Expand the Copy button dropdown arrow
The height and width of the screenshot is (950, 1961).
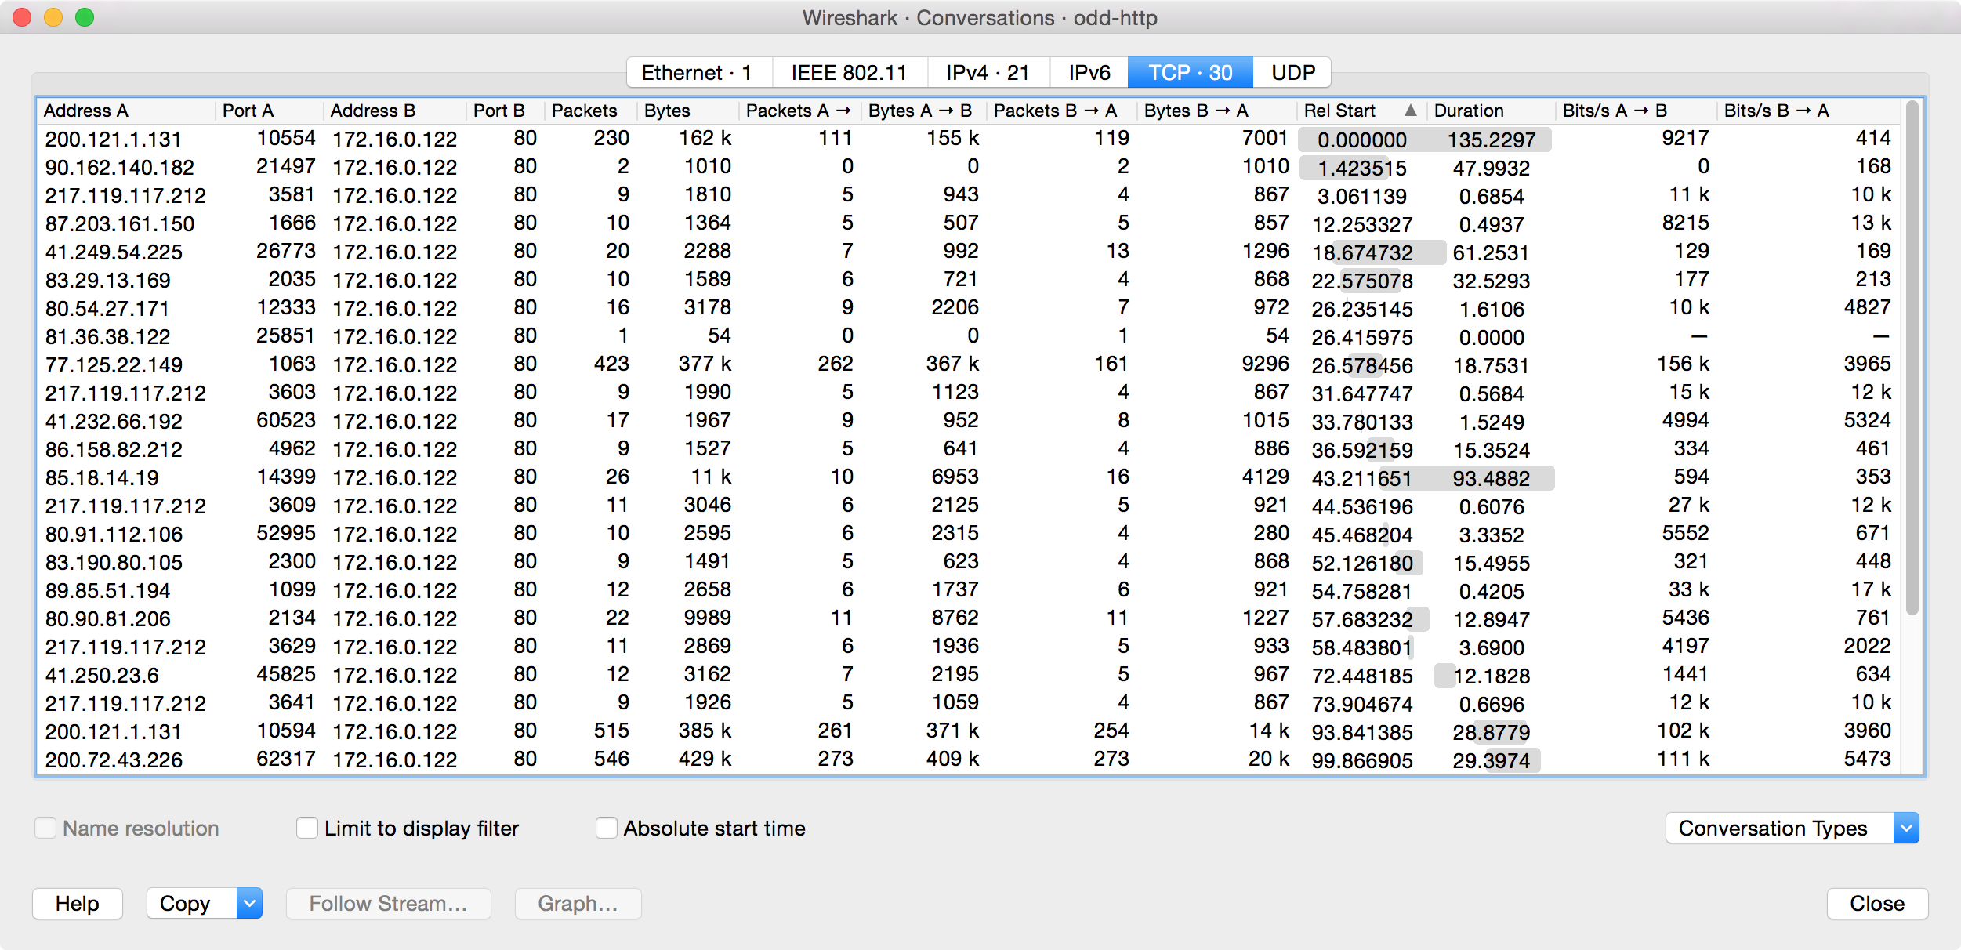[249, 903]
